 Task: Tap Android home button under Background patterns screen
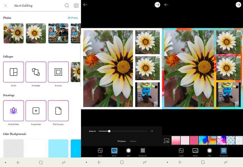[203, 162]
